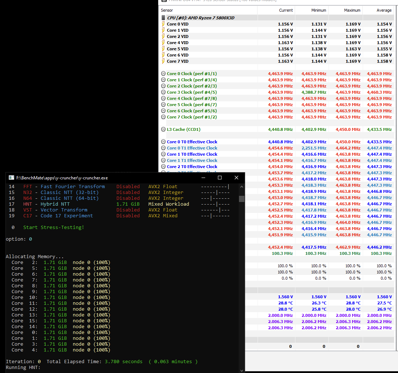Click the Maximum column header
The height and width of the screenshot is (373, 398).
[x=352, y=10]
